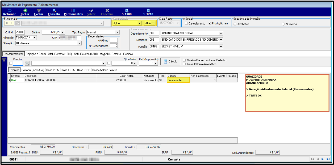Click the Retornar toolbar button
Image resolution: width=334 pixels, height=165 pixels.
[9, 12]
